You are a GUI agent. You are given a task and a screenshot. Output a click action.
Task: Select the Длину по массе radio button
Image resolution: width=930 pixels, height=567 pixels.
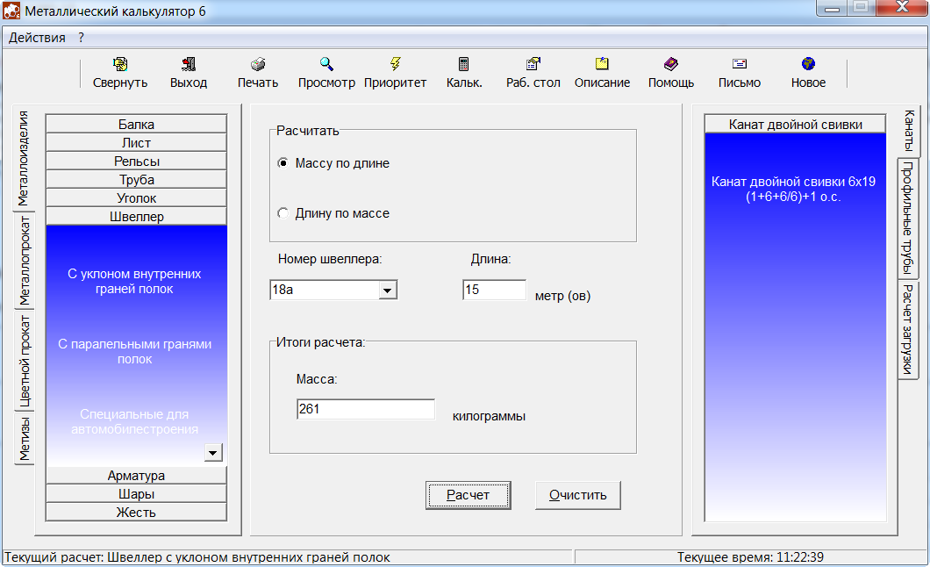283,213
